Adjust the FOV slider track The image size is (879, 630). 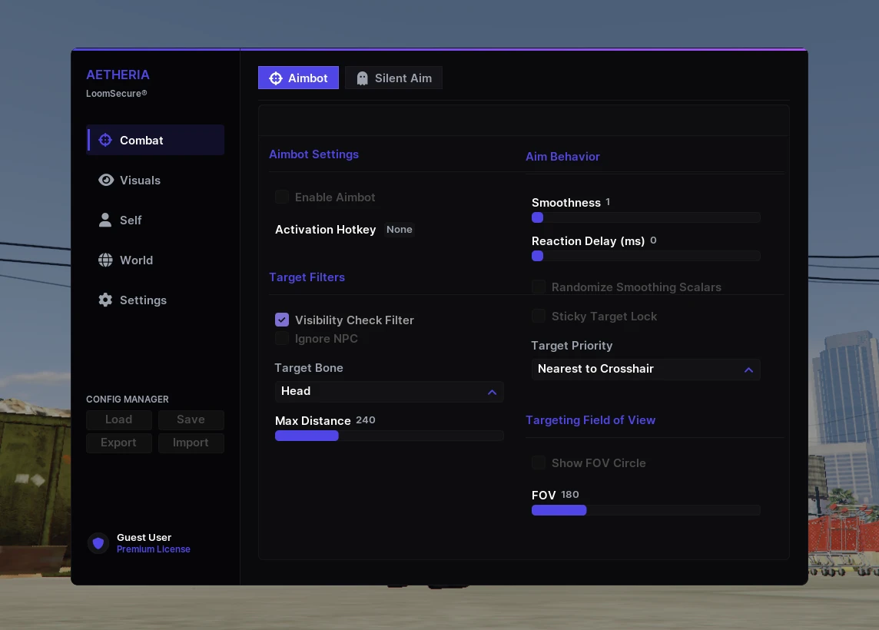pos(645,511)
